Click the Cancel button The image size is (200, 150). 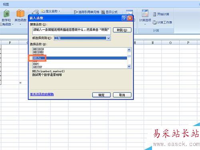pos(122,95)
